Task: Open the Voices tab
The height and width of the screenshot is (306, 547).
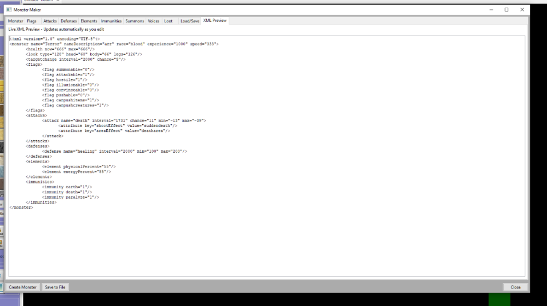Action: coord(154,21)
